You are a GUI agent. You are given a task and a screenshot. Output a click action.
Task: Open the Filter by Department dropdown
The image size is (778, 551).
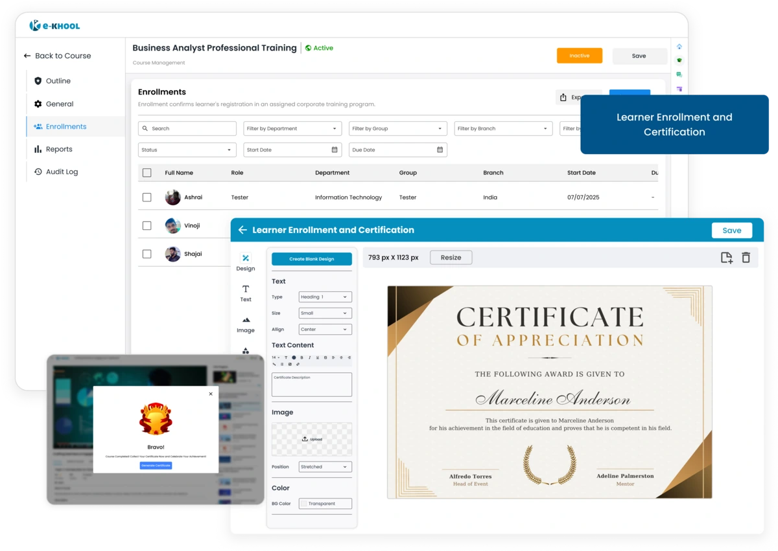point(292,128)
